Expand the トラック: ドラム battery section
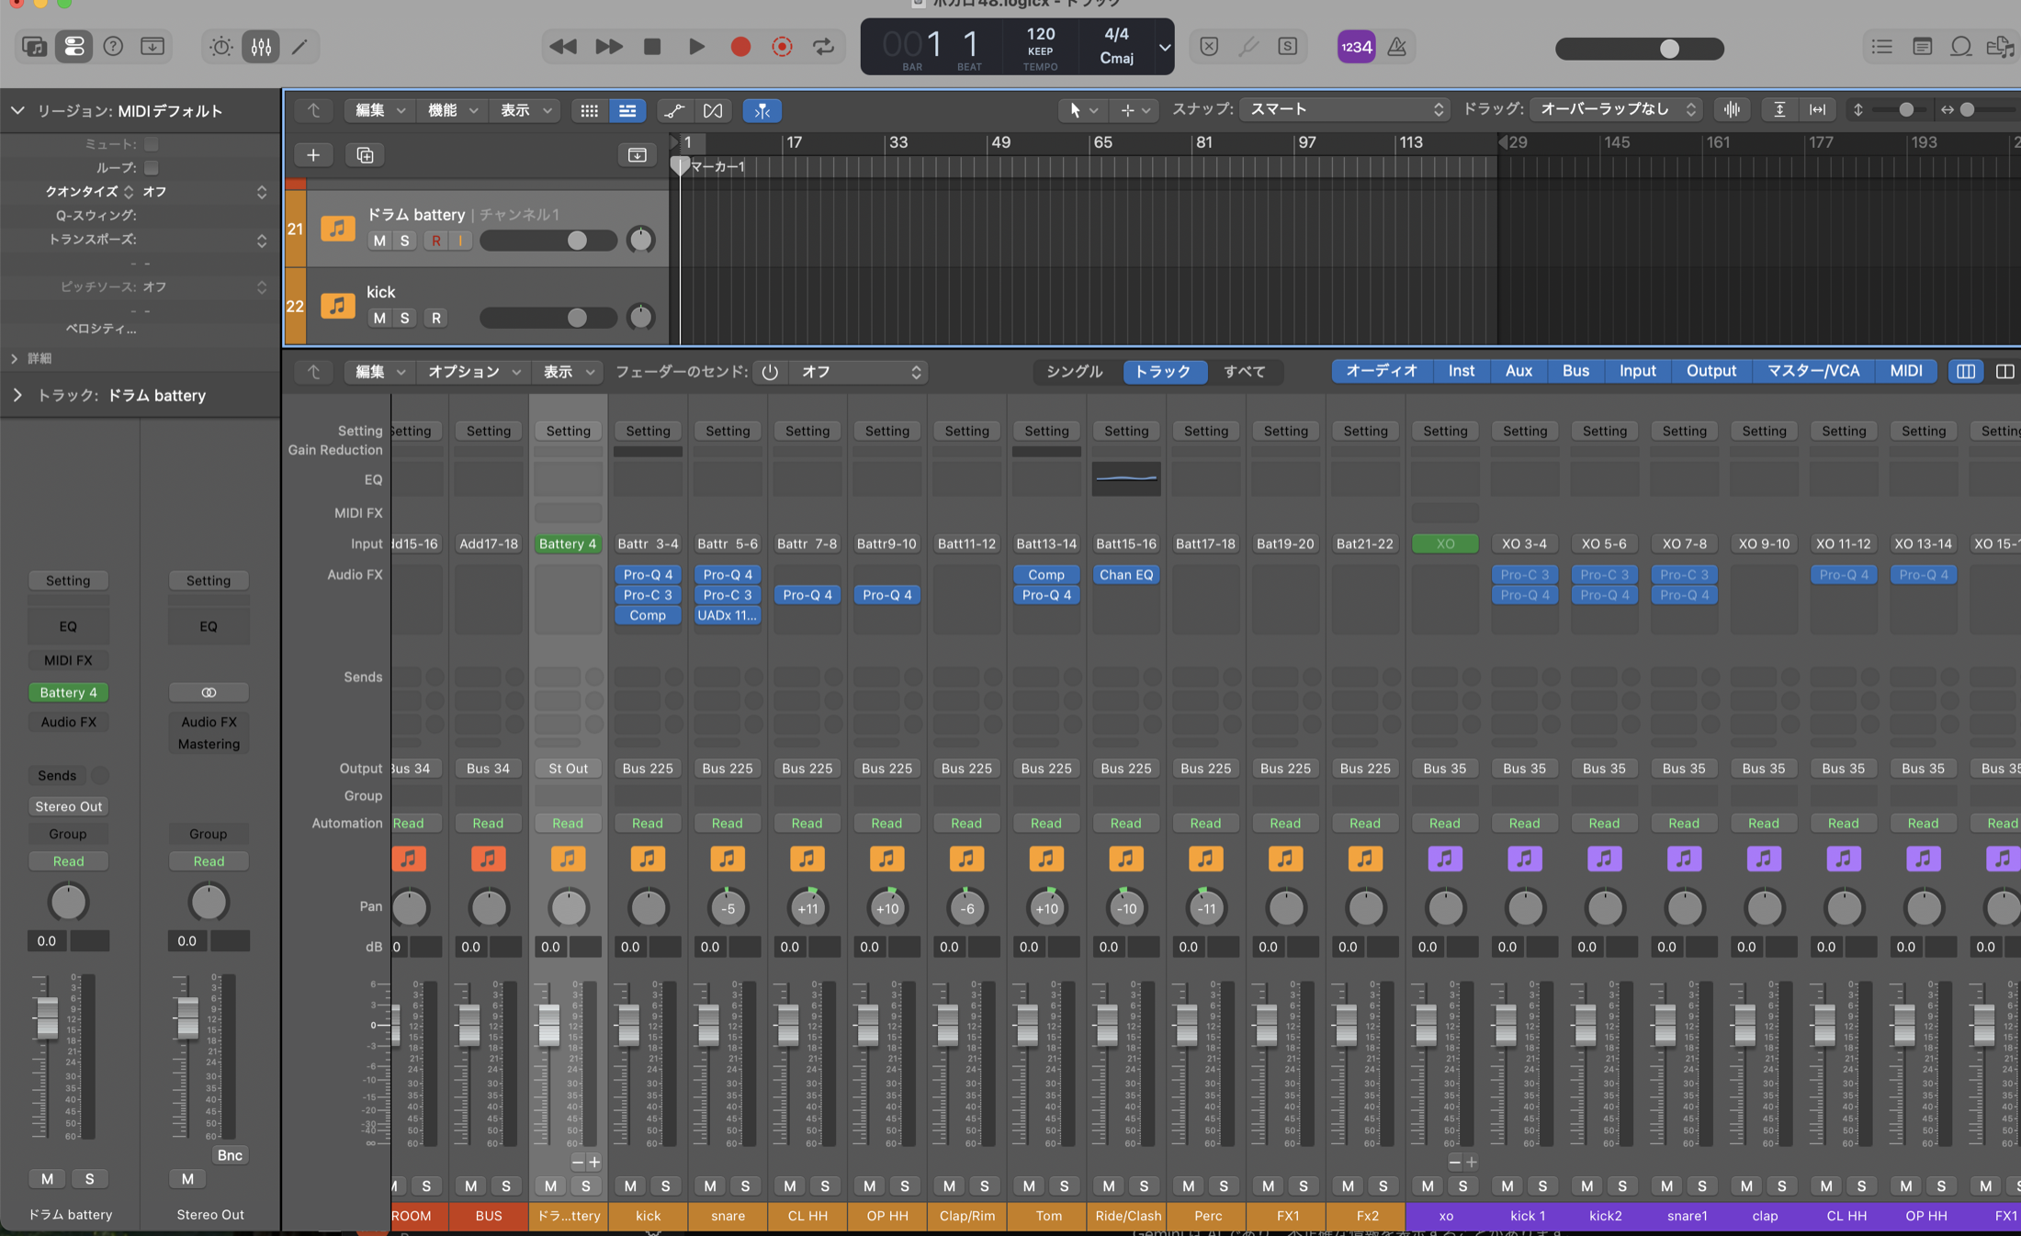The height and width of the screenshot is (1236, 2021). tap(17, 395)
